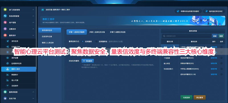Click the pin icon for 临时固定到任务栏

pyautogui.click(x=206, y=11)
